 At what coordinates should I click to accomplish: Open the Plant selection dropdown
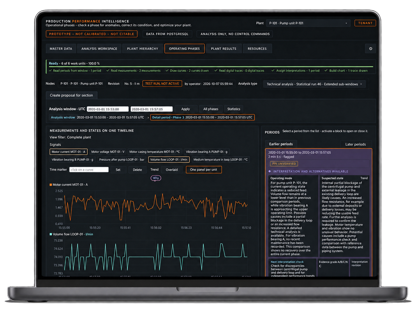(308, 23)
